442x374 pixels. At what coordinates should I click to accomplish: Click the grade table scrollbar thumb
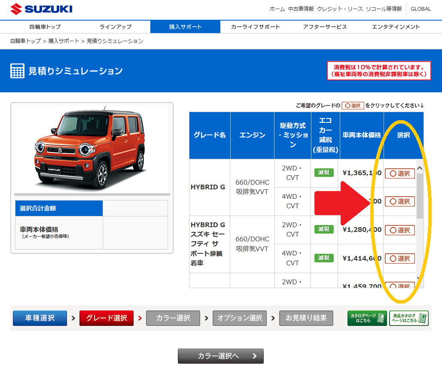click(x=420, y=196)
